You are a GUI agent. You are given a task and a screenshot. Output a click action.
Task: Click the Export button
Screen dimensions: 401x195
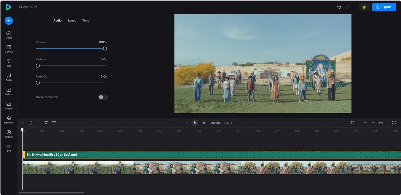tap(384, 7)
